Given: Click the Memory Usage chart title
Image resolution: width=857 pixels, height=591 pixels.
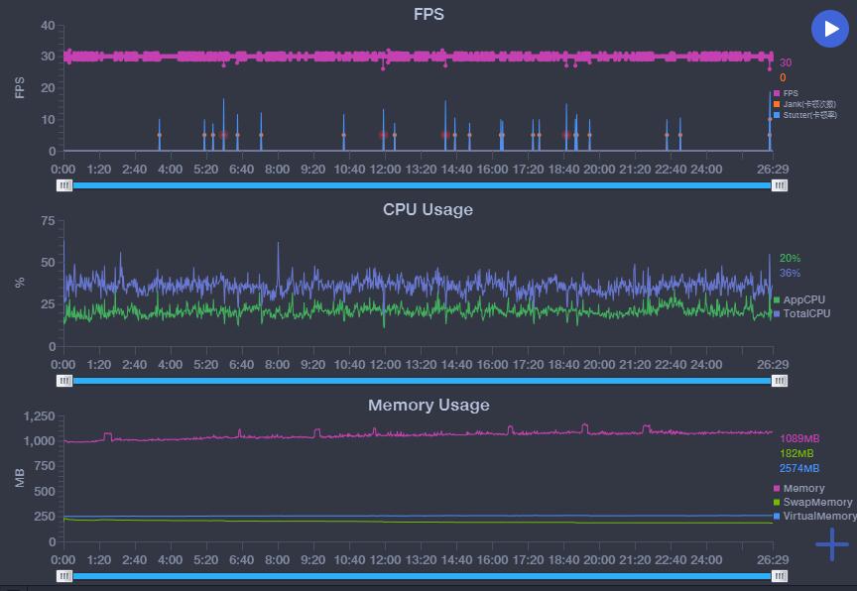Looking at the screenshot, I should pos(428,405).
